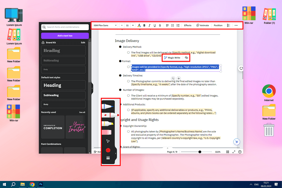Image resolution: width=282 pixels, height=188 pixels.
Task: Open the red color swatch in draw toolbar
Action: tap(108, 150)
